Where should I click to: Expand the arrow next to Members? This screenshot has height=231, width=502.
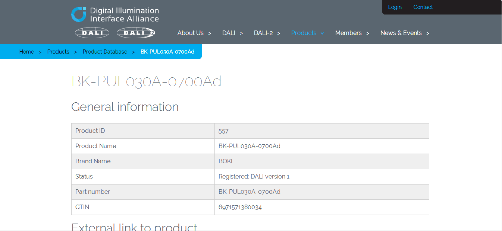pos(368,33)
